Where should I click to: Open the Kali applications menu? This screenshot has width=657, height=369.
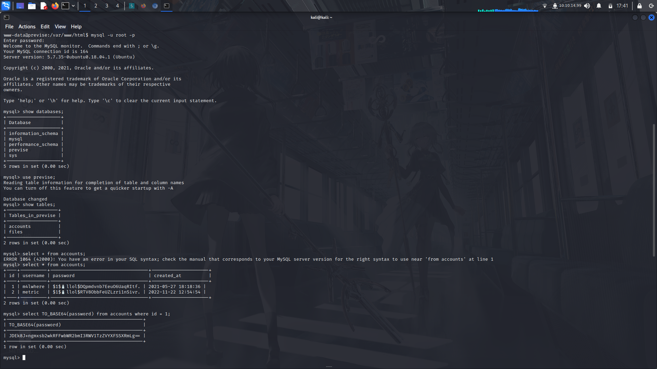(5, 6)
